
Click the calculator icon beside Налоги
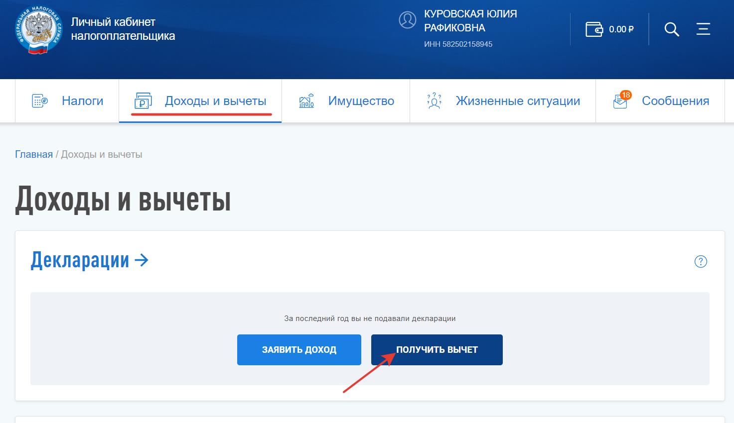(x=40, y=101)
